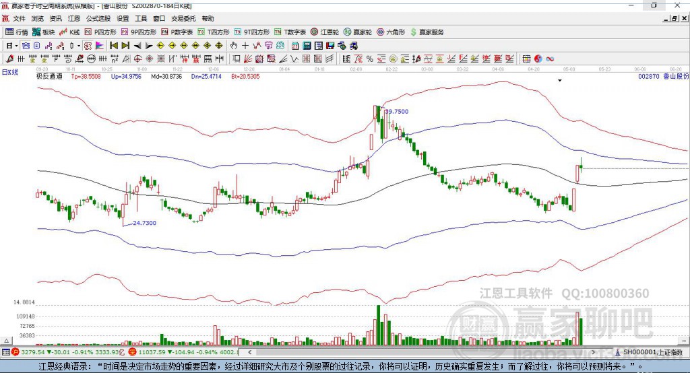The image size is (690, 373).
Task: Select the crosshair cursor tool
Action: [245, 46]
